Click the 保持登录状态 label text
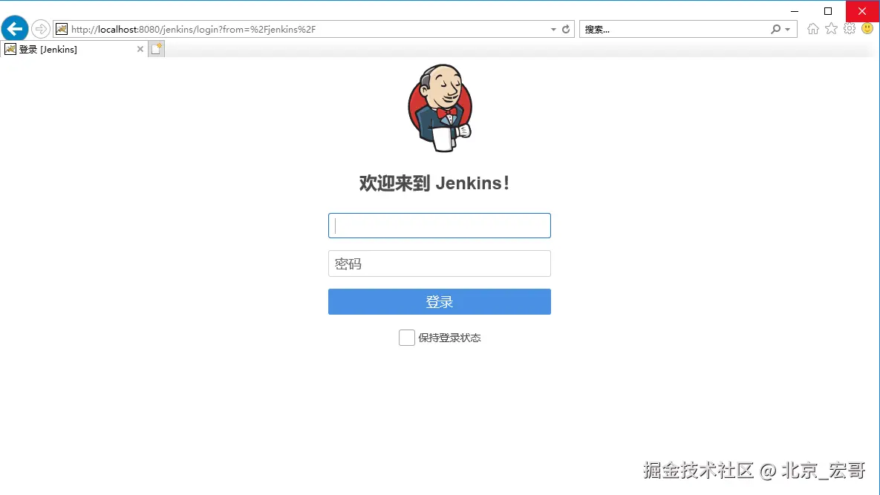Screen dimensions: 880x495 pyautogui.click(x=449, y=338)
